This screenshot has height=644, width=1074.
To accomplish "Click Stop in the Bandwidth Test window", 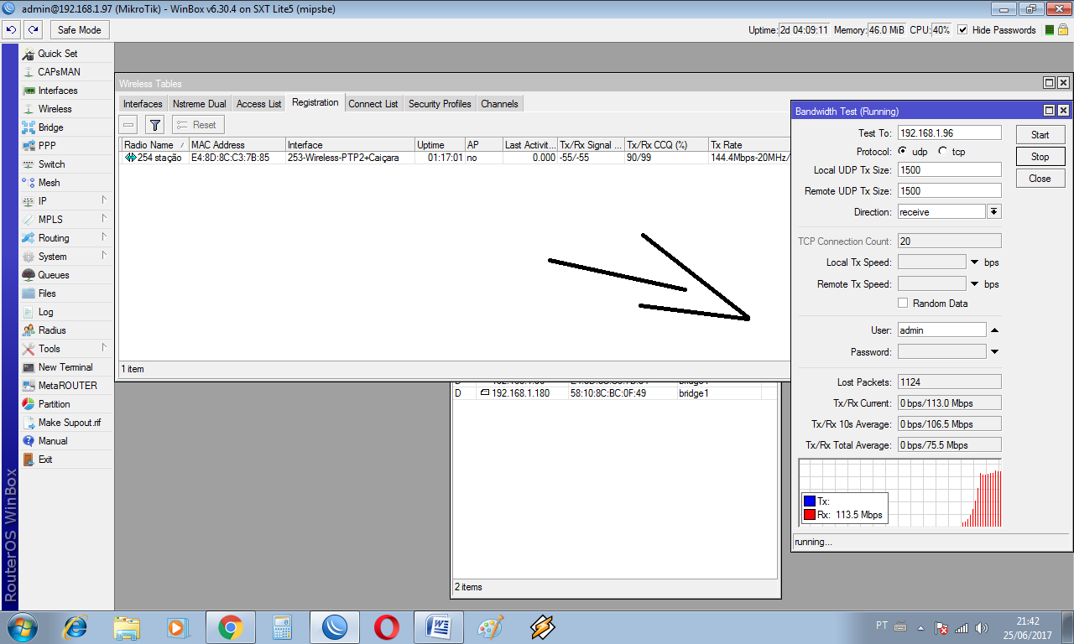I will (1040, 157).
